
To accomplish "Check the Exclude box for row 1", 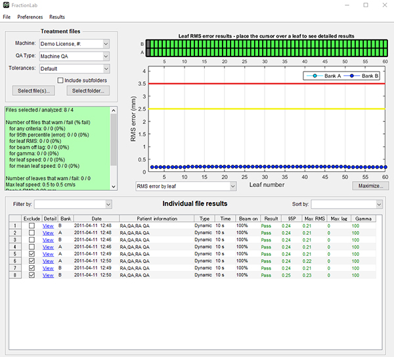I will coord(32,226).
